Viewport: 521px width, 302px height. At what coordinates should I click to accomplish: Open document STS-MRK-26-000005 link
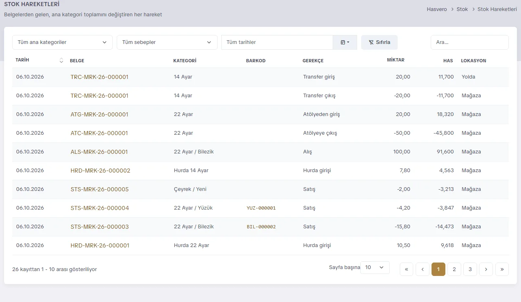(100, 189)
